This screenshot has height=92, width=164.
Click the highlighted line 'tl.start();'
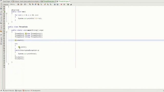(19, 40)
